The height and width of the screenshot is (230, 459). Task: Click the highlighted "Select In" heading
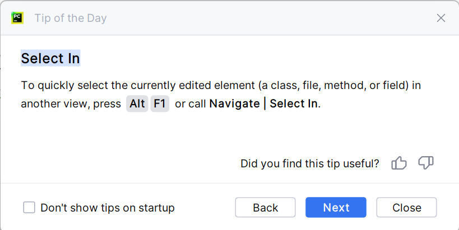[50, 58]
